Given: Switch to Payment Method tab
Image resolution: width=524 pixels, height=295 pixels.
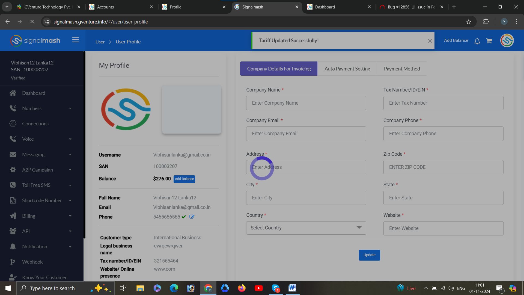Looking at the screenshot, I should 402,69.
